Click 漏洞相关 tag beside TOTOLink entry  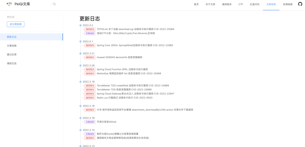point(90,29)
